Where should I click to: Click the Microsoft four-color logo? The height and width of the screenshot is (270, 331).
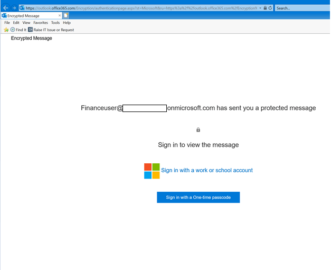[x=152, y=171]
